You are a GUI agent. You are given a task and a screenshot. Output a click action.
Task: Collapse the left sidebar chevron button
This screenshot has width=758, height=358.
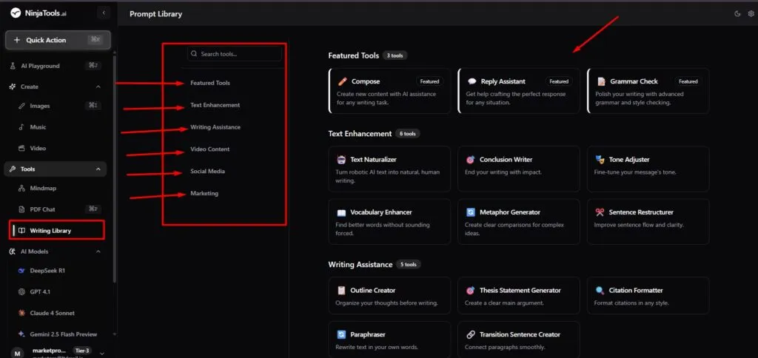pyautogui.click(x=104, y=13)
